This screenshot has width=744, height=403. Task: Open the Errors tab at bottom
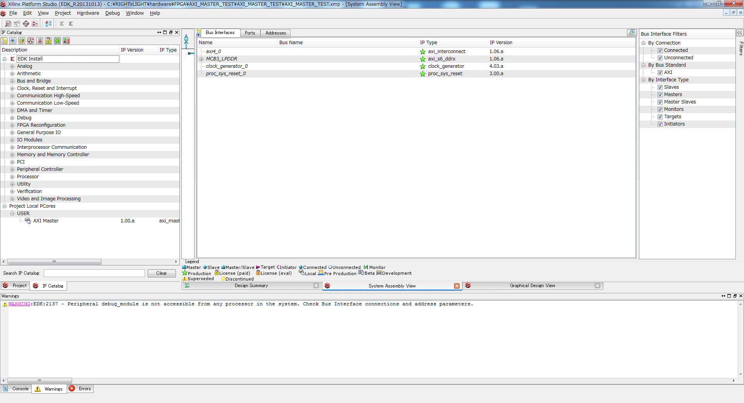pyautogui.click(x=80, y=389)
